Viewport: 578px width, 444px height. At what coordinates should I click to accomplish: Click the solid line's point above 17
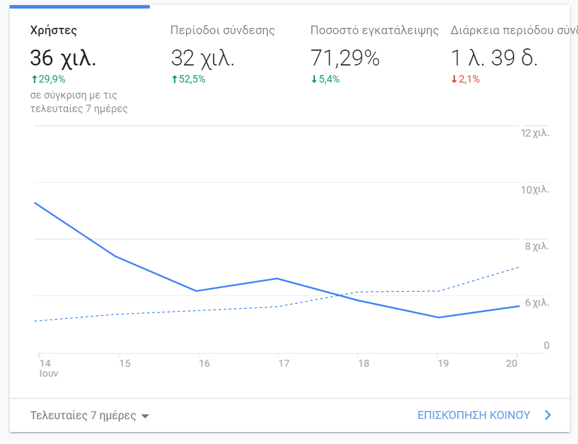pos(277,278)
